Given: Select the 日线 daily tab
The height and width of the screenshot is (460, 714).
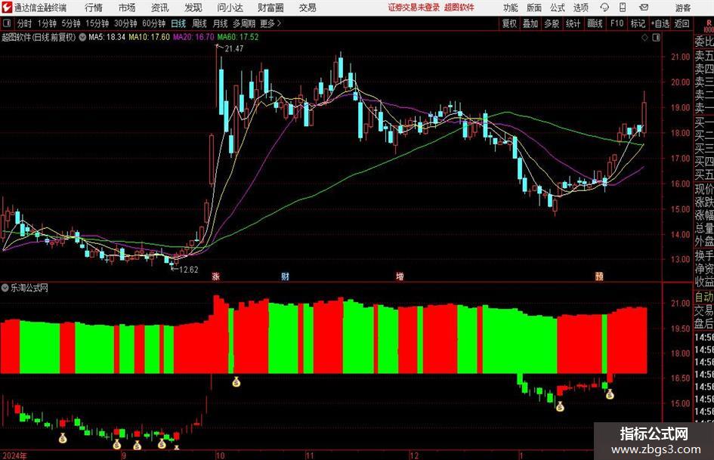Looking at the screenshot, I should [x=178, y=23].
